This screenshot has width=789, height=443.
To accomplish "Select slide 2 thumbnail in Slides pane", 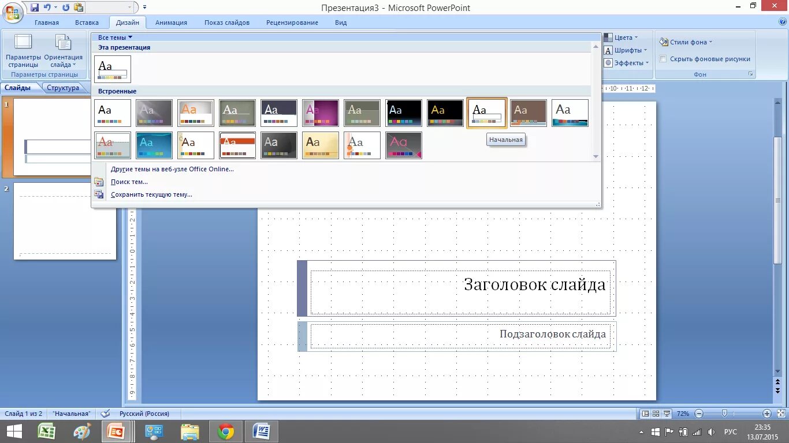I will pyautogui.click(x=65, y=221).
